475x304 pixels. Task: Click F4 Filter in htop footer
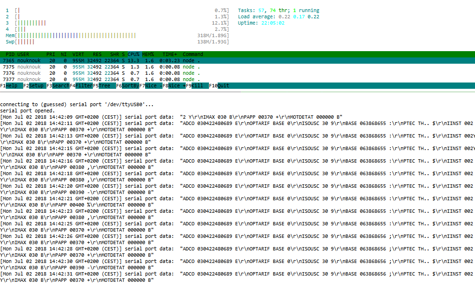(81, 86)
